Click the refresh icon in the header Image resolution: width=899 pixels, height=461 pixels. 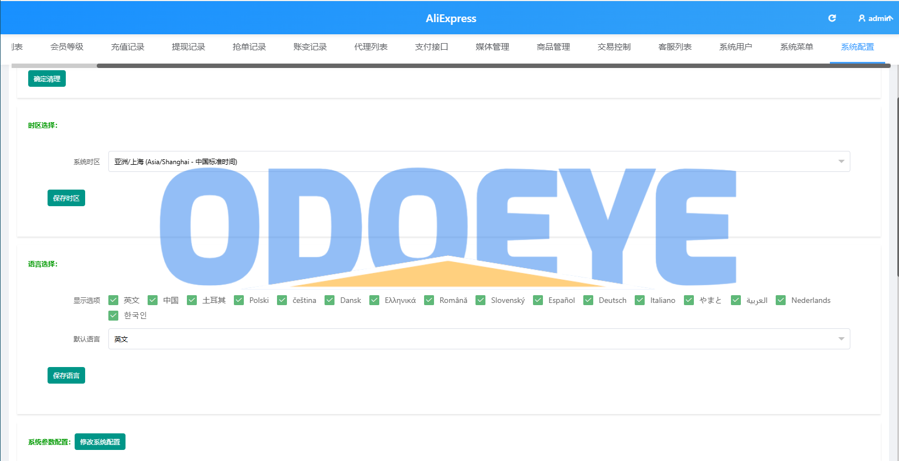click(832, 18)
